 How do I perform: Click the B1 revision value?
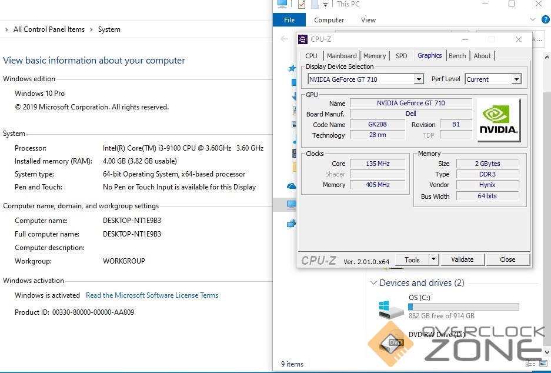click(x=456, y=124)
